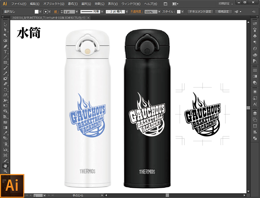Viewport: 260px width, 198px height.
Task: Select the Column Graph tool
Action: [5, 150]
